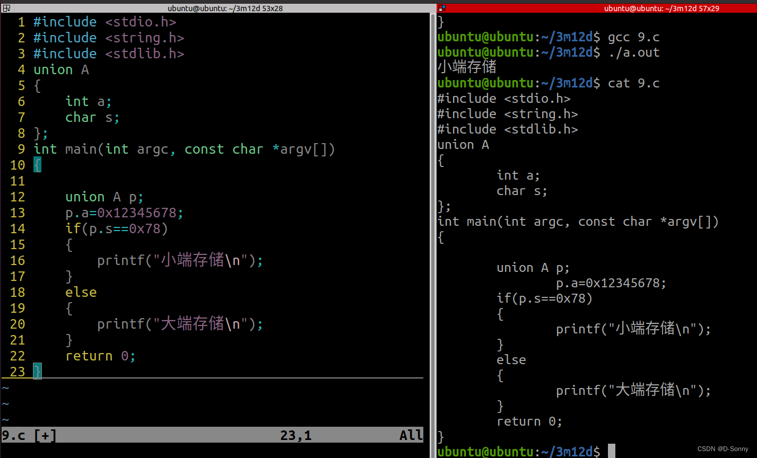The height and width of the screenshot is (458, 757).
Task: Click printf 大端存储 on vim line 20
Action: coord(180,324)
